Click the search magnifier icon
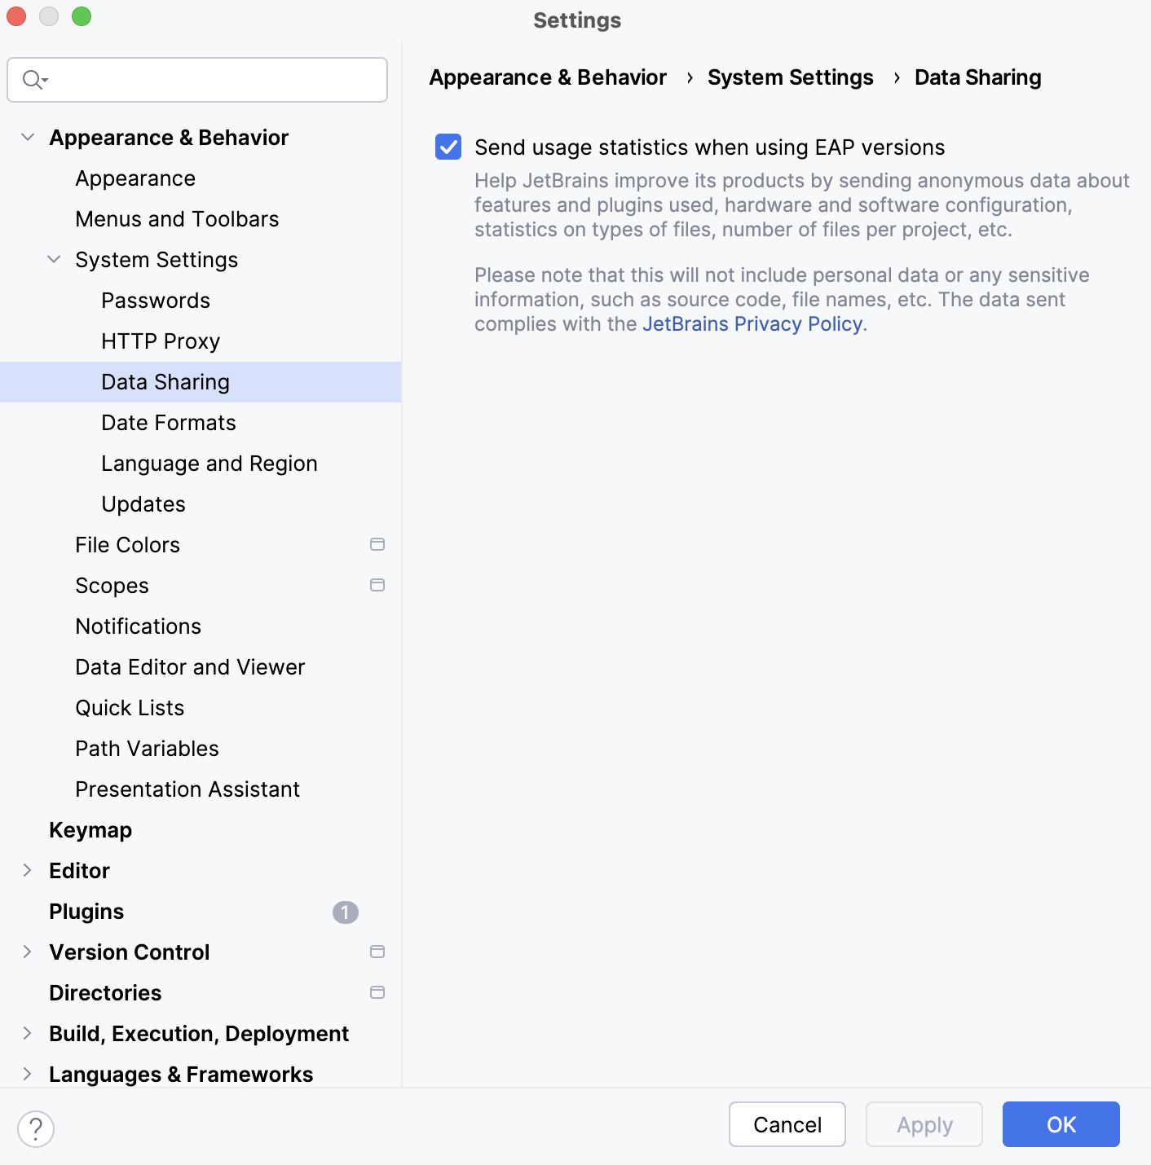 coord(33,80)
